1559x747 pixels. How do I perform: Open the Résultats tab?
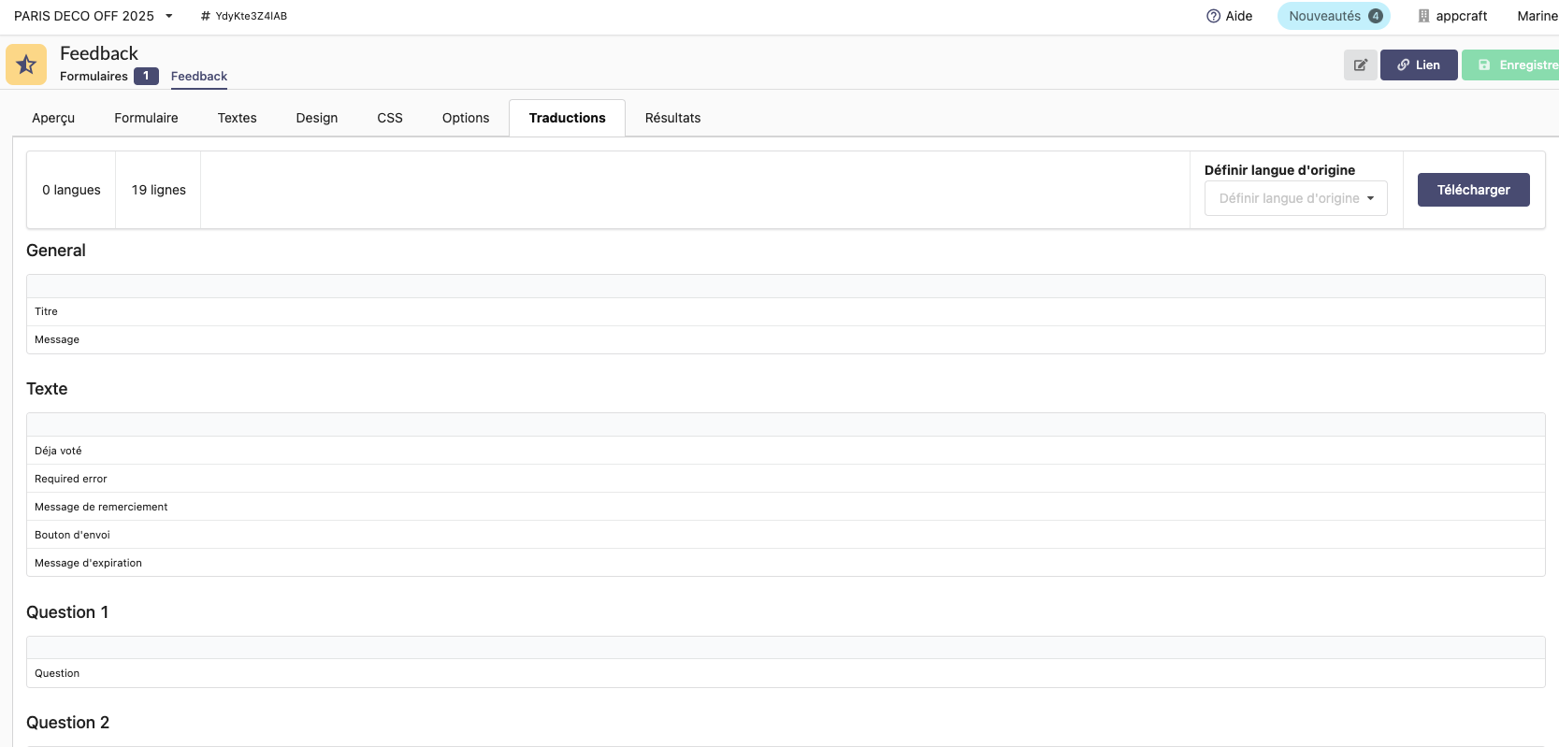pos(672,118)
